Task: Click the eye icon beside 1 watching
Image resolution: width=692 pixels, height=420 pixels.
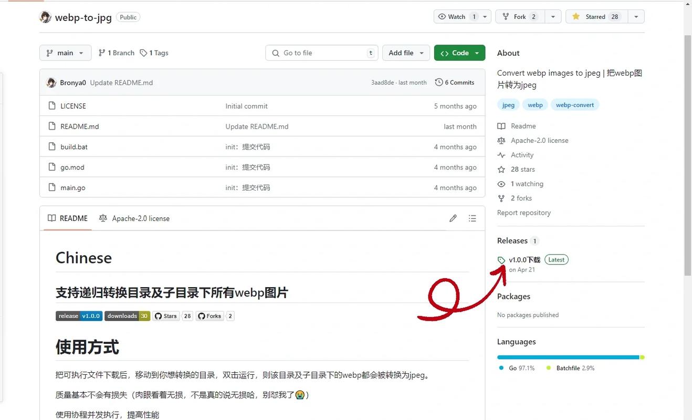Action: (x=501, y=184)
